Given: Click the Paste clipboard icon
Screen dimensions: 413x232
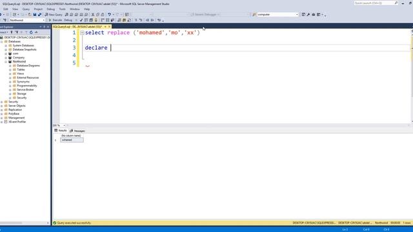Looking at the screenshot, I should [x=103, y=14].
